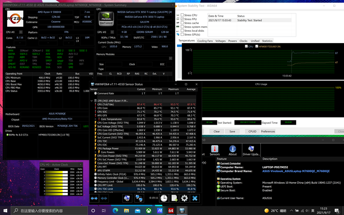Open the Mail app from taskbar
This screenshot has width=344, height=215.
click(x=138, y=210)
